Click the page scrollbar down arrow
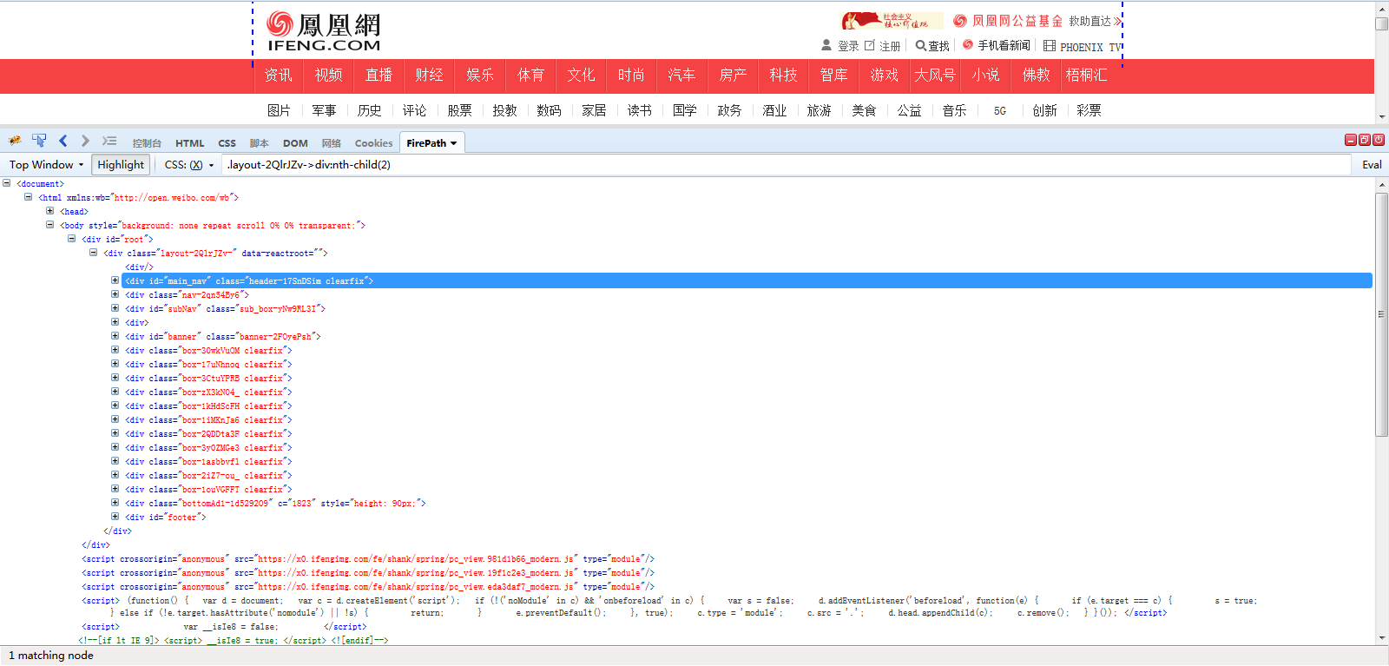Viewport: 1389px width, 666px height. point(1381,116)
